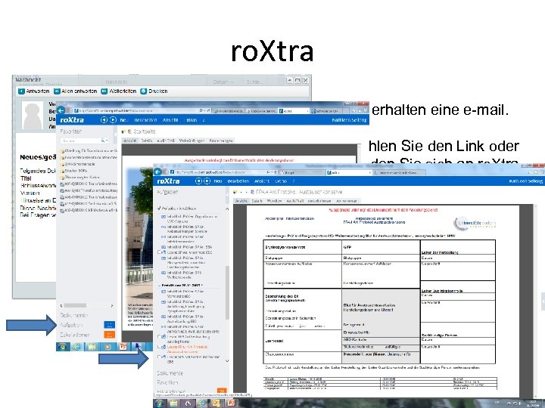545x408 pixels.
Task: Tick the checkbox of the Lesen task above the orange entry
Action: pos(160,336)
